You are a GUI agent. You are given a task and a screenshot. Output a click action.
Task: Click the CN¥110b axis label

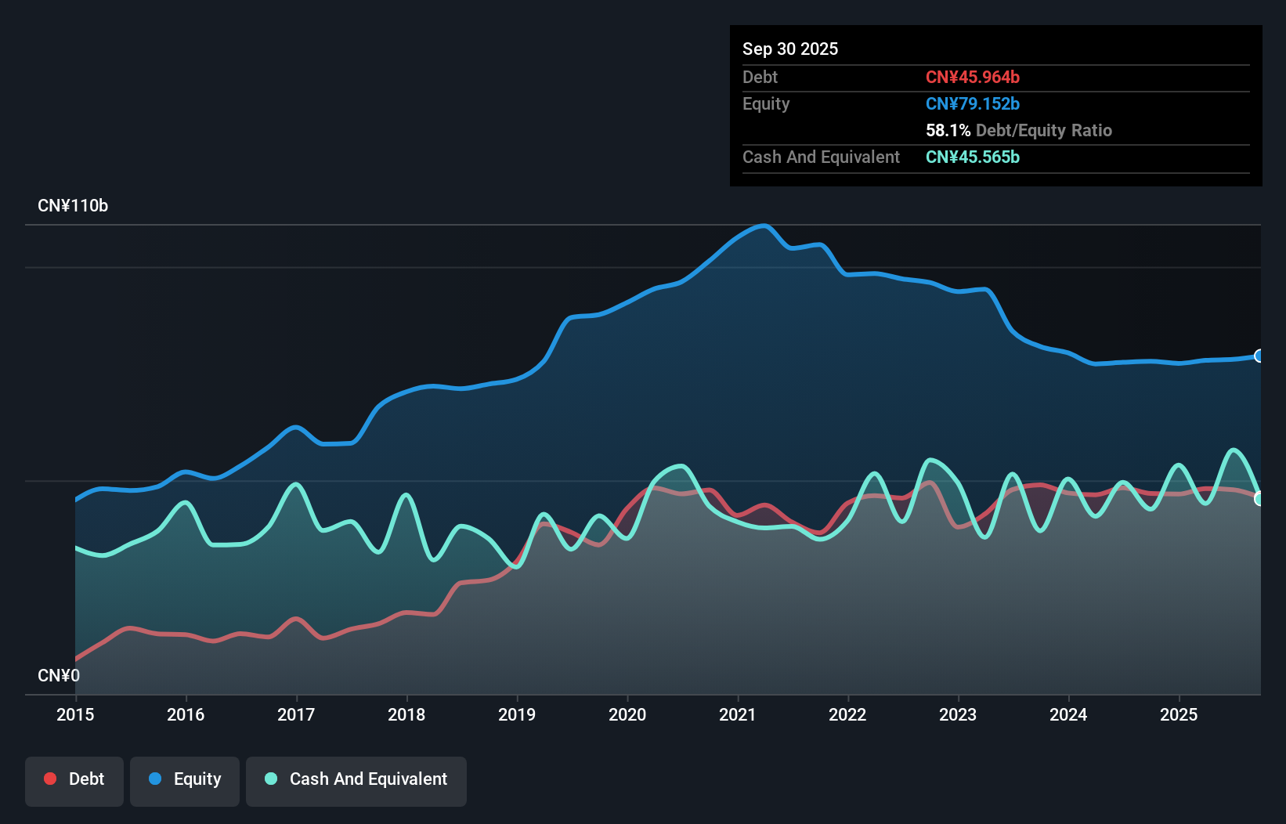click(74, 205)
